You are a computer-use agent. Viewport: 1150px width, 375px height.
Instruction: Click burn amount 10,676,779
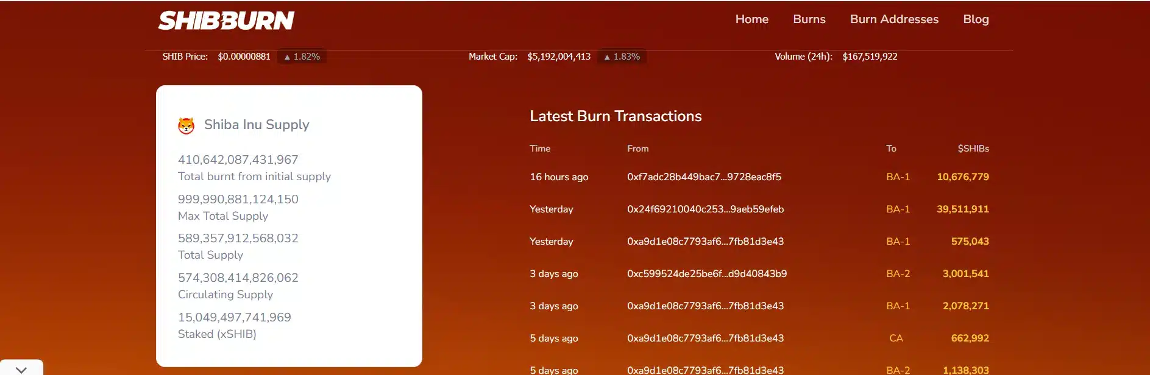[x=962, y=177]
